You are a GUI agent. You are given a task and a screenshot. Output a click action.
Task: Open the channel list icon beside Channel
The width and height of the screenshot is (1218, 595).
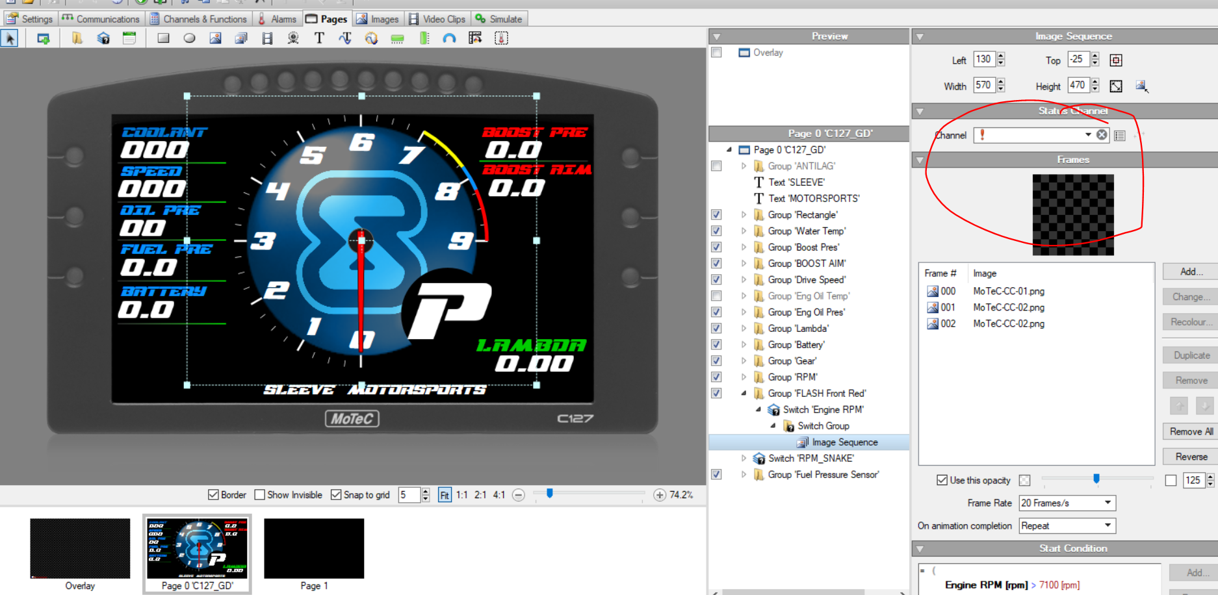pos(1119,135)
